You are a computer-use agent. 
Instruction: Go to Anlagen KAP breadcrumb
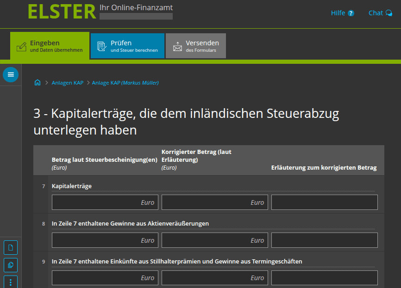(68, 83)
